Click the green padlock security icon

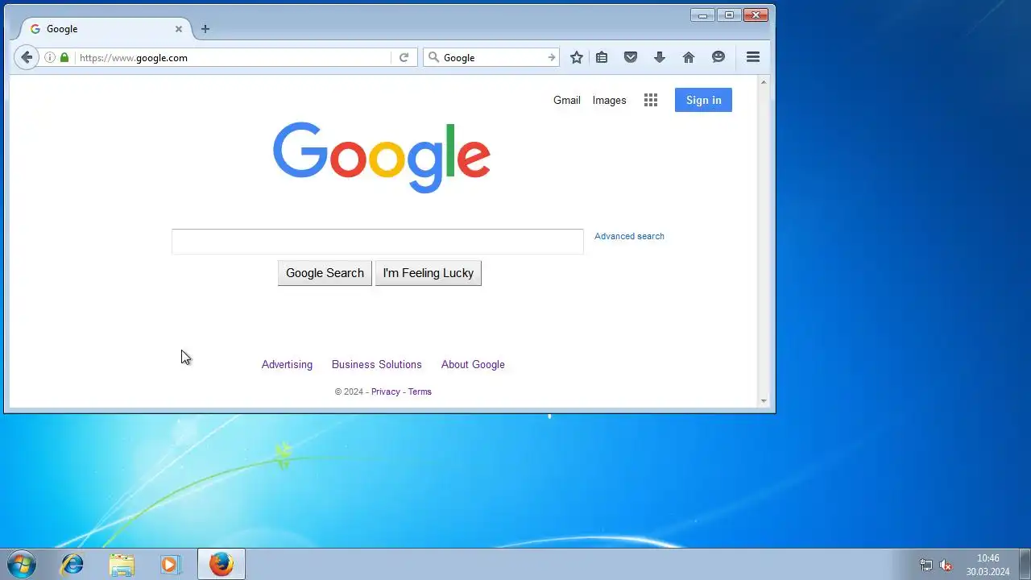[64, 57]
